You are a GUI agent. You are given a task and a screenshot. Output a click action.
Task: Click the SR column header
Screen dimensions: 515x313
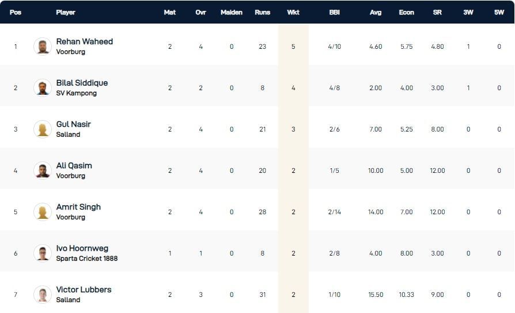click(437, 12)
